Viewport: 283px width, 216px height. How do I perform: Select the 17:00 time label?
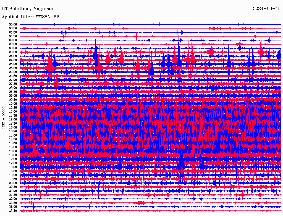click(x=13, y=159)
